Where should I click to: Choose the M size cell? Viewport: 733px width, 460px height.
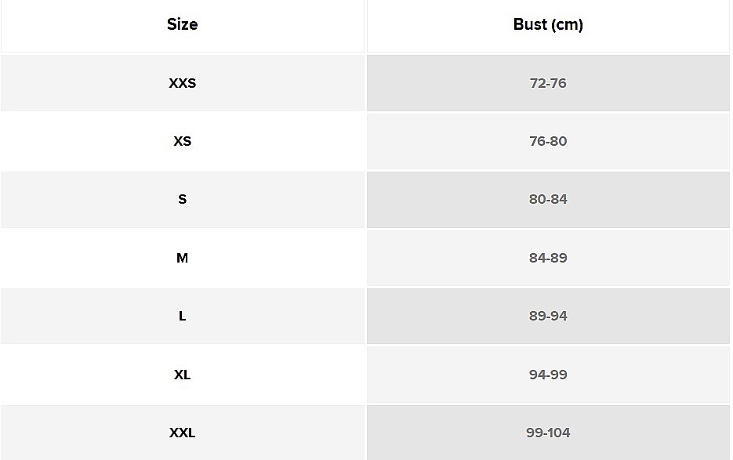click(x=182, y=258)
